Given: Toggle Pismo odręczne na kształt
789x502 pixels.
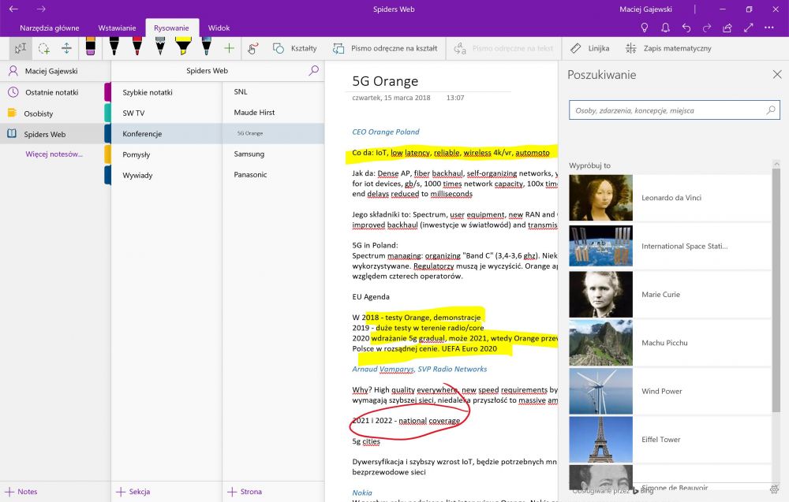Looking at the screenshot, I should [x=385, y=48].
